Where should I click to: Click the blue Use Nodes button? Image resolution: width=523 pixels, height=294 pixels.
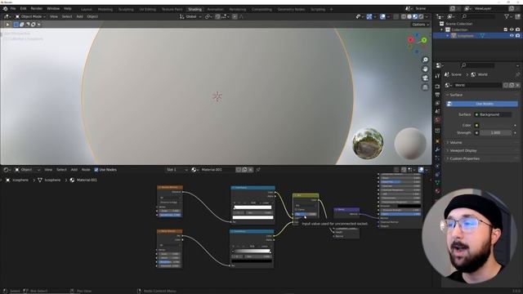pos(482,104)
